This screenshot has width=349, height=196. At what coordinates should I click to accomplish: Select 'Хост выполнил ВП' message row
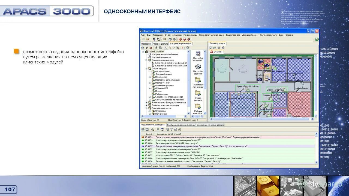pyautogui.click(x=228, y=155)
